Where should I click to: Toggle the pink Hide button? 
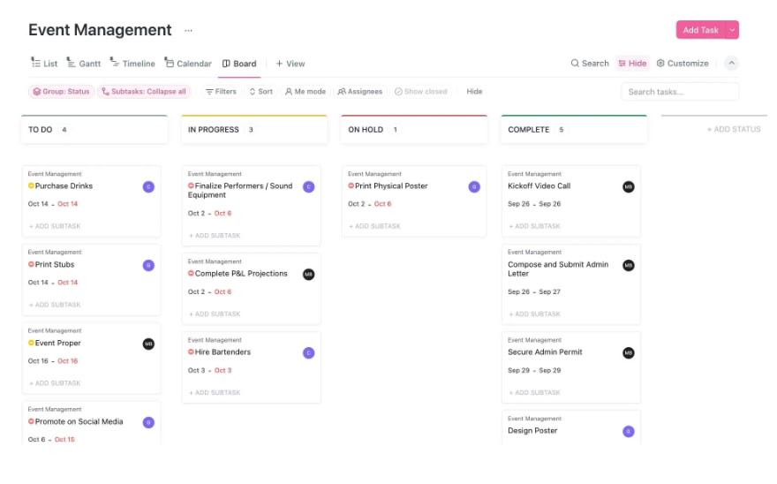tap(632, 64)
